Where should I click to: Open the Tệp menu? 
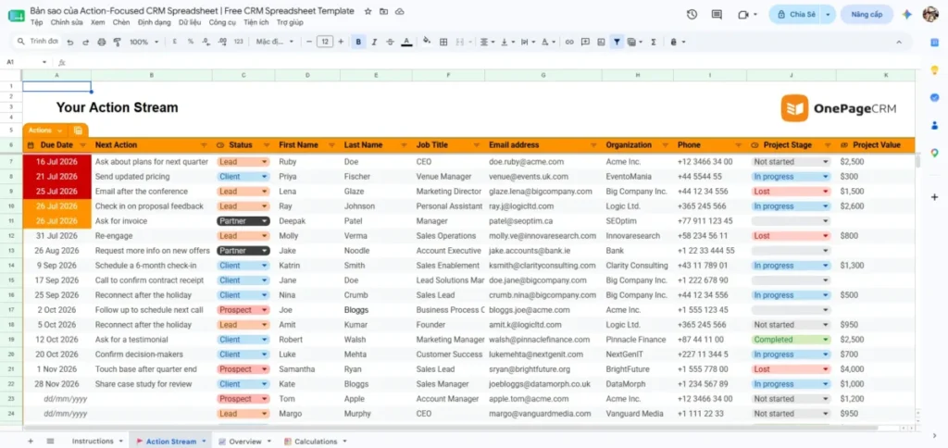click(x=36, y=22)
